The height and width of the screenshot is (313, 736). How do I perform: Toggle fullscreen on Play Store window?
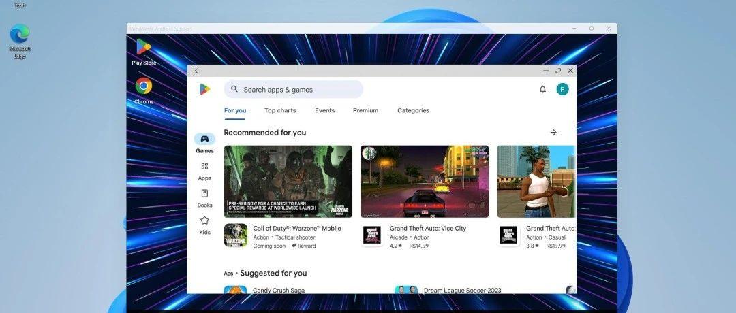(x=558, y=71)
